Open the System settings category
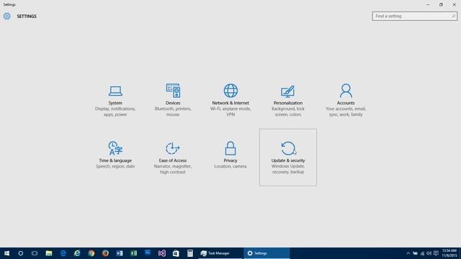 tap(115, 100)
